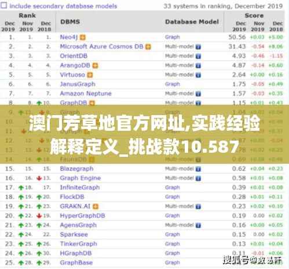
Task: Click the Multi-model text in OrientDB row
Action: pyautogui.click(x=180, y=56)
